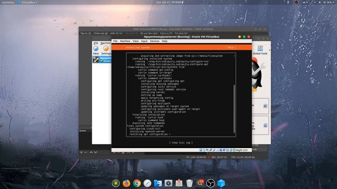337x189 pixels.
Task: Select the NguyenHoangQuanServer VM list entry
Action: (x=102, y=59)
